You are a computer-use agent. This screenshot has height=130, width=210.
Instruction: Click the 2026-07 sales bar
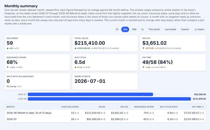tap(91, 94)
